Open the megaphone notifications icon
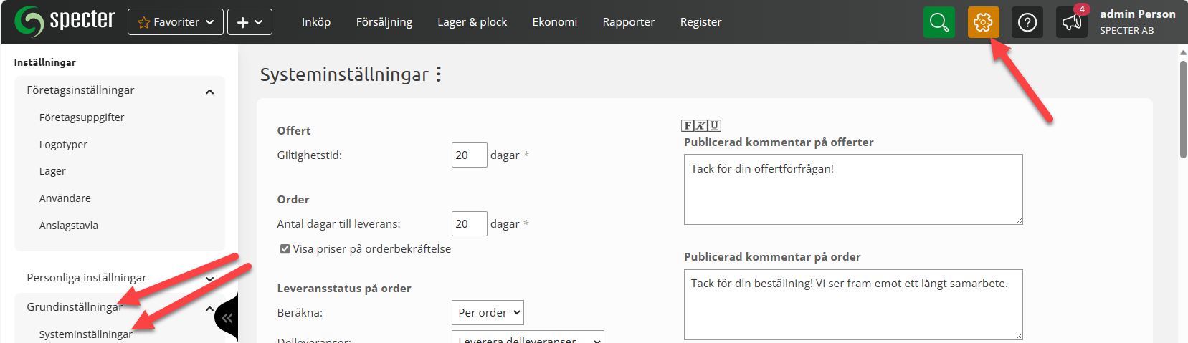 1071,22
